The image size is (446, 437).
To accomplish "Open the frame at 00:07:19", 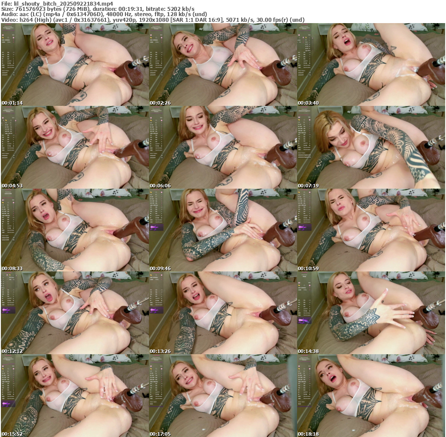I will 371,147.
